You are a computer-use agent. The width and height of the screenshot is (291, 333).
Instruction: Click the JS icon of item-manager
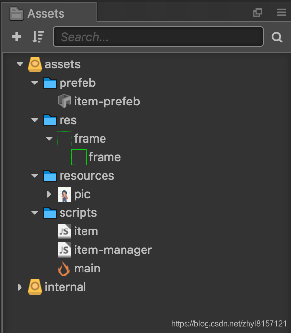(x=64, y=250)
